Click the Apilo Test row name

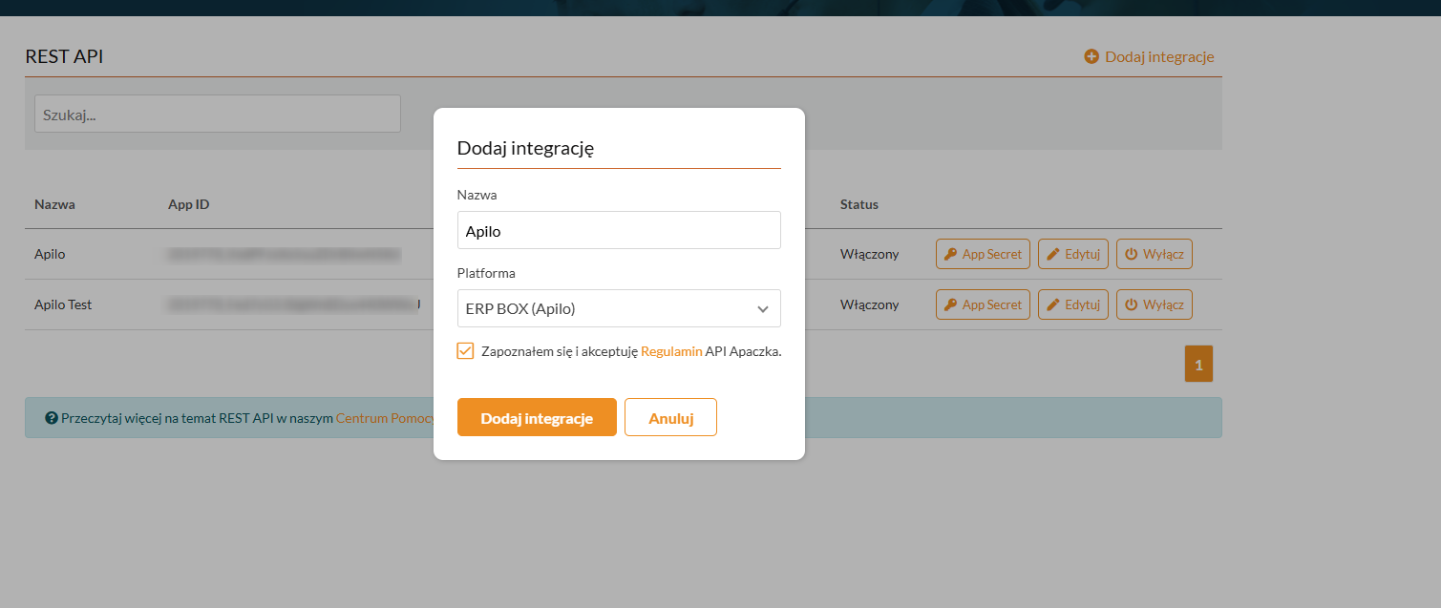63,304
